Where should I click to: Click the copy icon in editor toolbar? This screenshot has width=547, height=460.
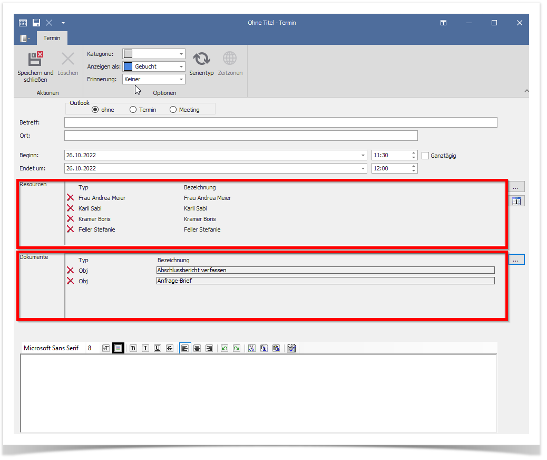tap(264, 348)
